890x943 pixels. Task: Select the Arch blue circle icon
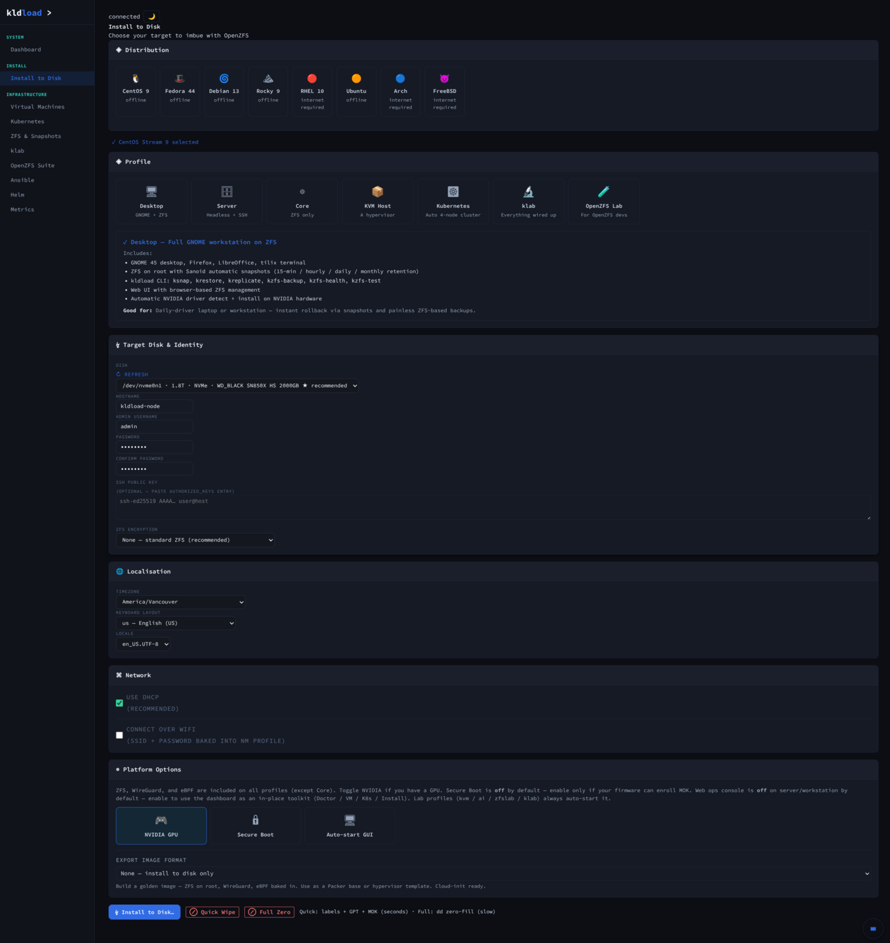(x=400, y=78)
